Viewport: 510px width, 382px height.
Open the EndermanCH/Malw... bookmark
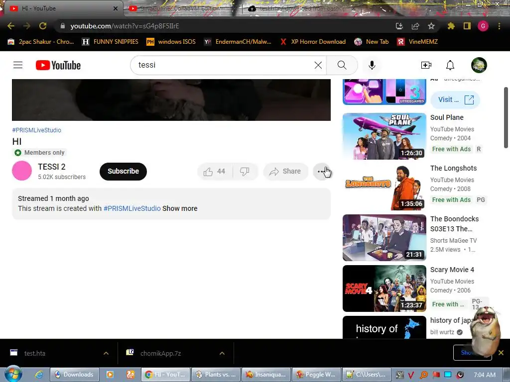(238, 42)
